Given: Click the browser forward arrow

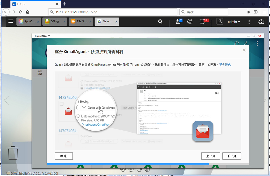Looking at the screenshot, I should tap(13, 12).
